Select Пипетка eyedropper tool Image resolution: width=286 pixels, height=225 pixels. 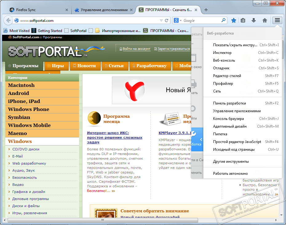243,134
